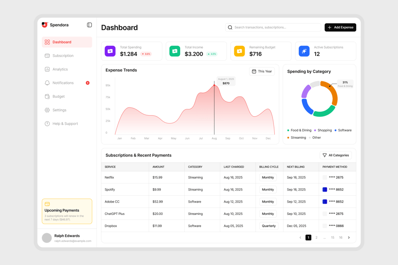This screenshot has height=265, width=398.
Task: Open the This Year date range dropdown
Action: coord(262,72)
